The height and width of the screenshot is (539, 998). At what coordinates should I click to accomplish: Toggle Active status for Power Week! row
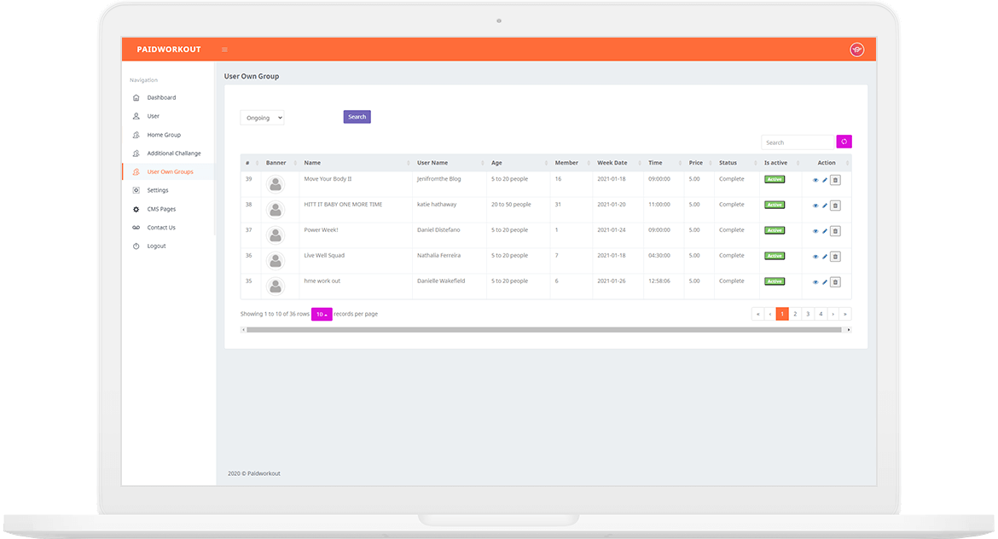(x=775, y=230)
